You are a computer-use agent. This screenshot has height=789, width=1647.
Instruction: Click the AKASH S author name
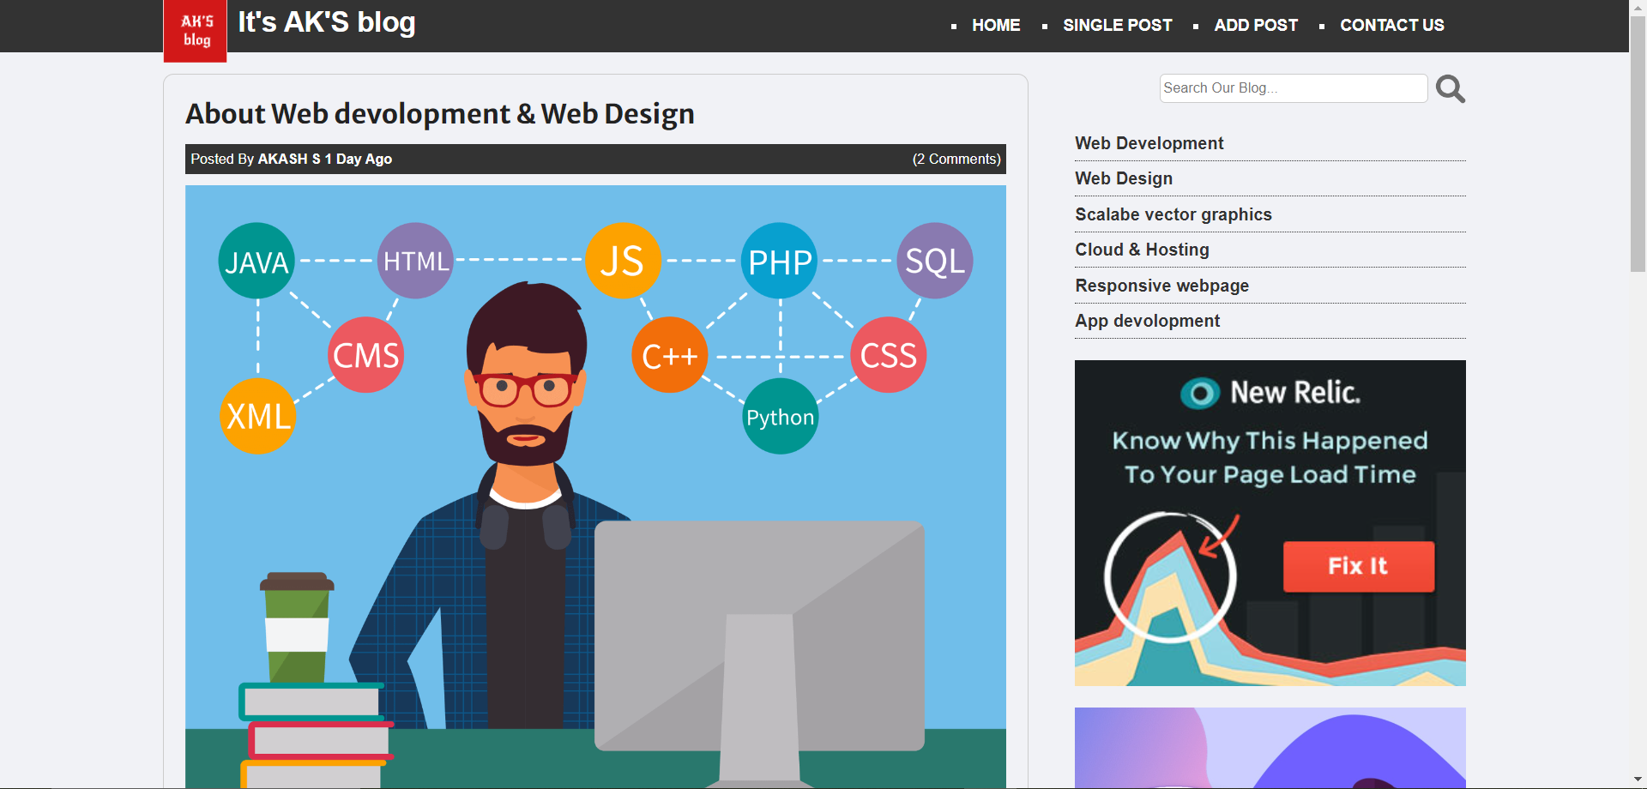pos(289,159)
